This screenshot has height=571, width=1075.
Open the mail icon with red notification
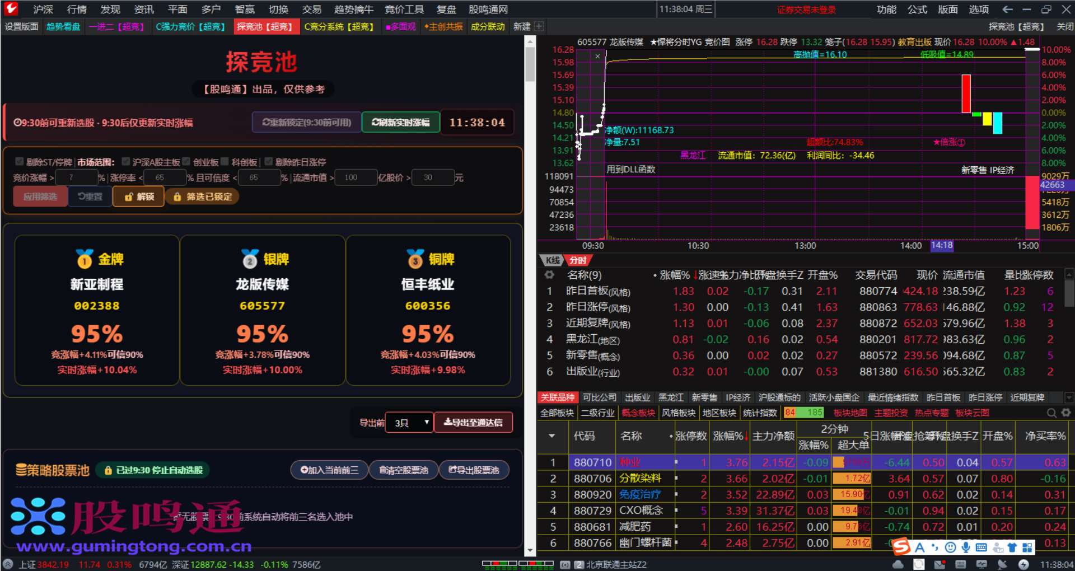point(940,564)
